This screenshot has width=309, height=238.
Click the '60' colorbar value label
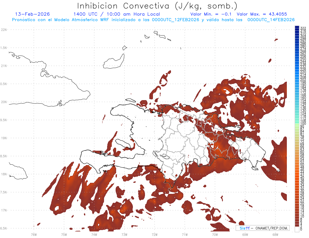tap(302, 152)
